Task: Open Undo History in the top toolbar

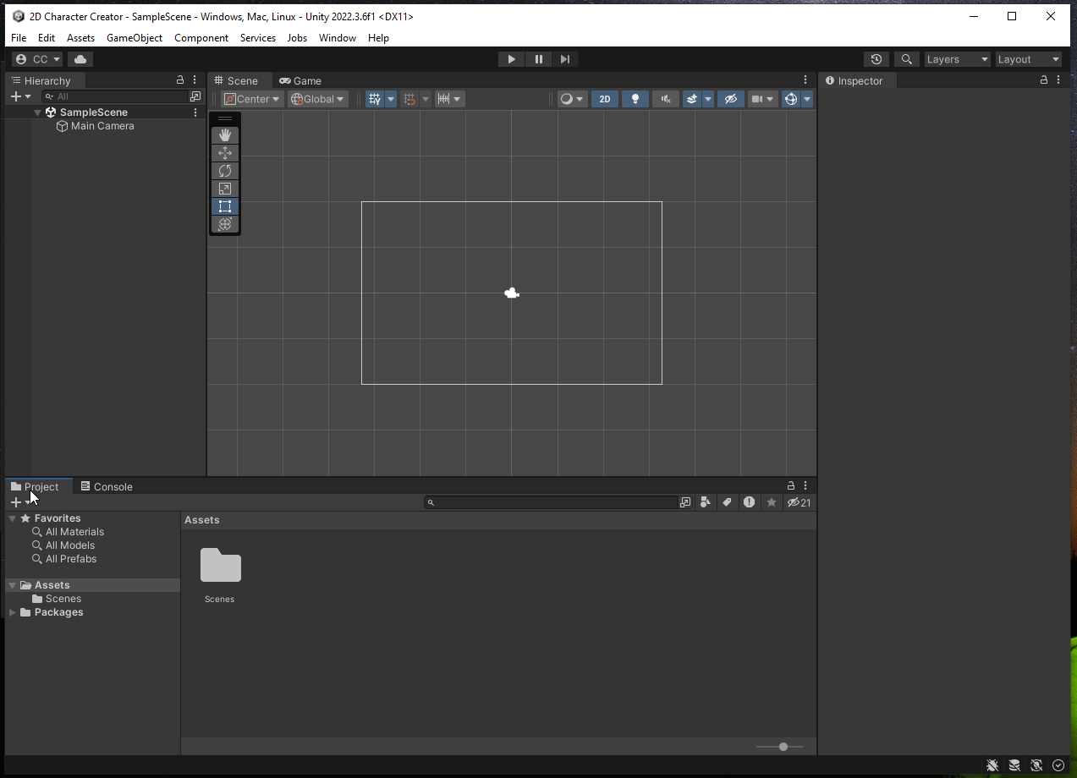Action: [x=876, y=59]
